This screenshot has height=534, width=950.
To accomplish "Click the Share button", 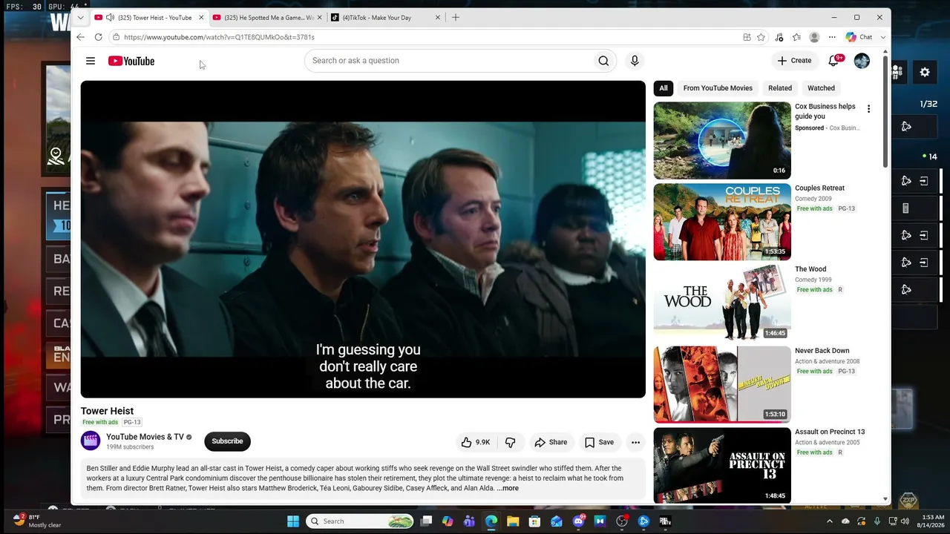I will click(x=551, y=442).
